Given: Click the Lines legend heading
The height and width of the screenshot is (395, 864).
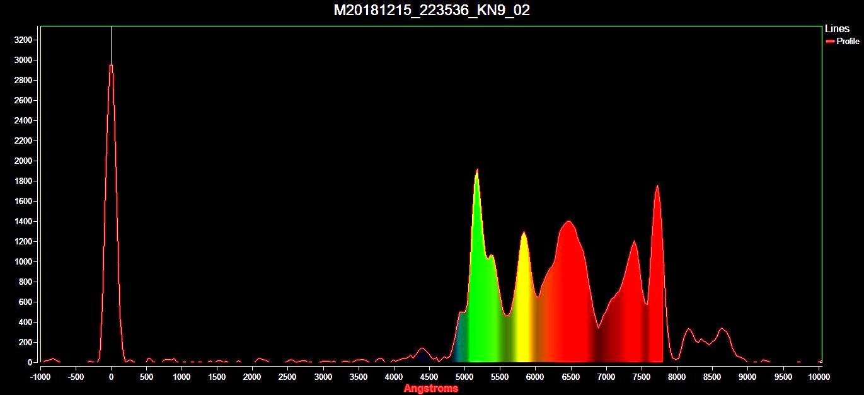Looking at the screenshot, I should coord(837,29).
